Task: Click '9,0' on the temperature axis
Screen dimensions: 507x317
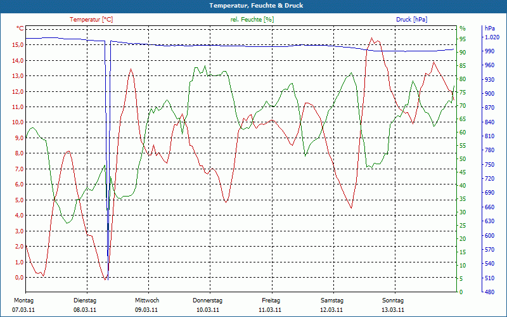Action: coord(19,138)
